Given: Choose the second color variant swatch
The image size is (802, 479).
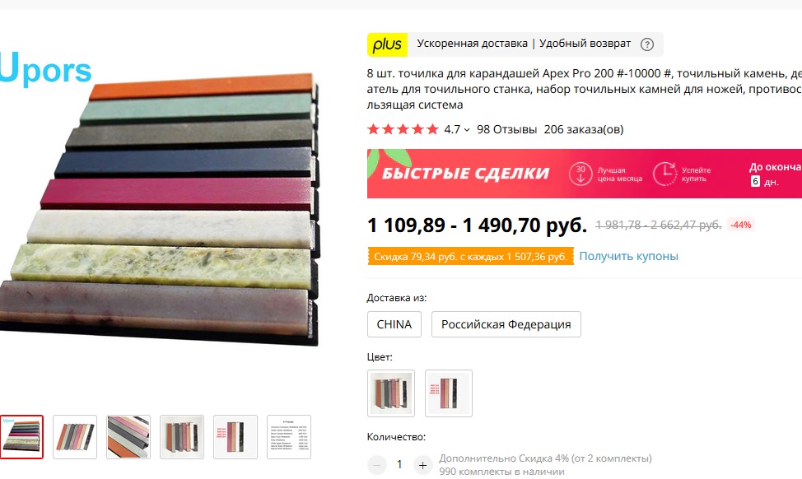Looking at the screenshot, I should point(449,393).
